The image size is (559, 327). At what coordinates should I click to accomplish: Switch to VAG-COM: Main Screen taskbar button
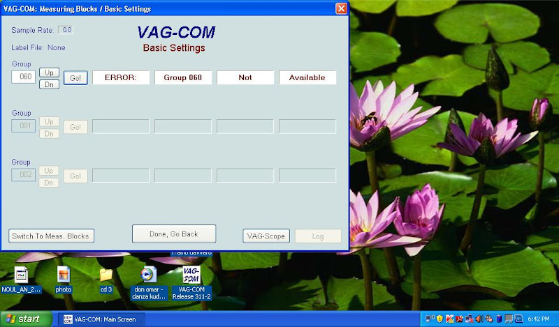(x=102, y=319)
